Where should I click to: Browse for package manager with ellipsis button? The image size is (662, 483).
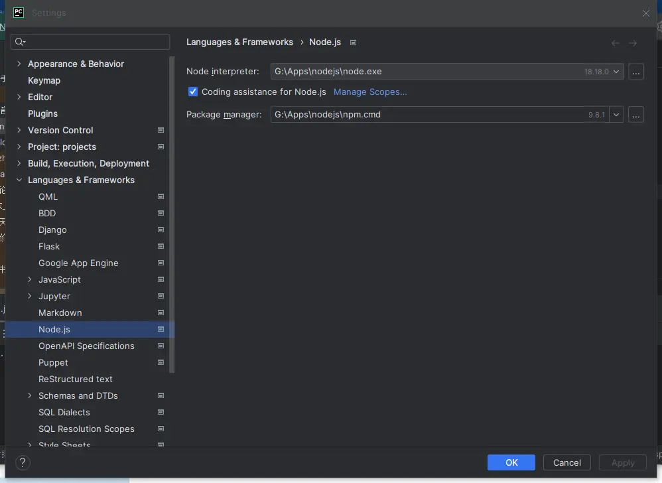tap(636, 114)
